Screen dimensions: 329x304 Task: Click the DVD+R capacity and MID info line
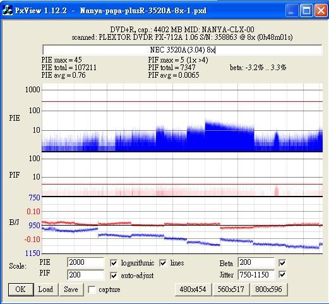tap(182, 30)
